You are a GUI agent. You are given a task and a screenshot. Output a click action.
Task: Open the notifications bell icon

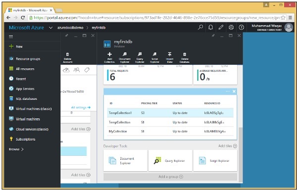[211, 27]
